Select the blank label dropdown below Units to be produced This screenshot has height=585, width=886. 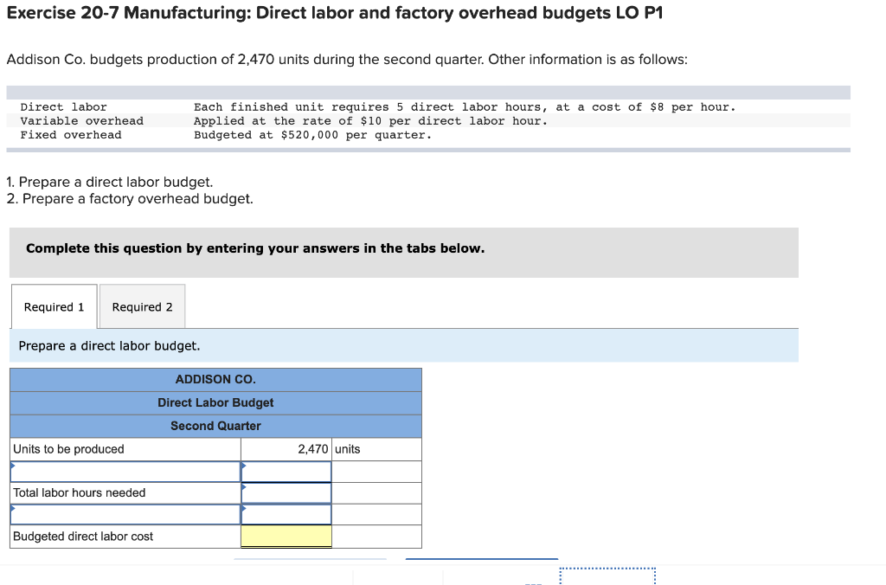125,472
